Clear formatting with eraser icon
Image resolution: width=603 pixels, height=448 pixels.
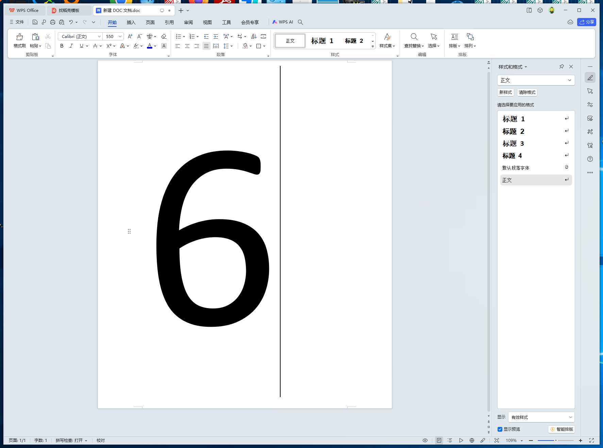[164, 36]
